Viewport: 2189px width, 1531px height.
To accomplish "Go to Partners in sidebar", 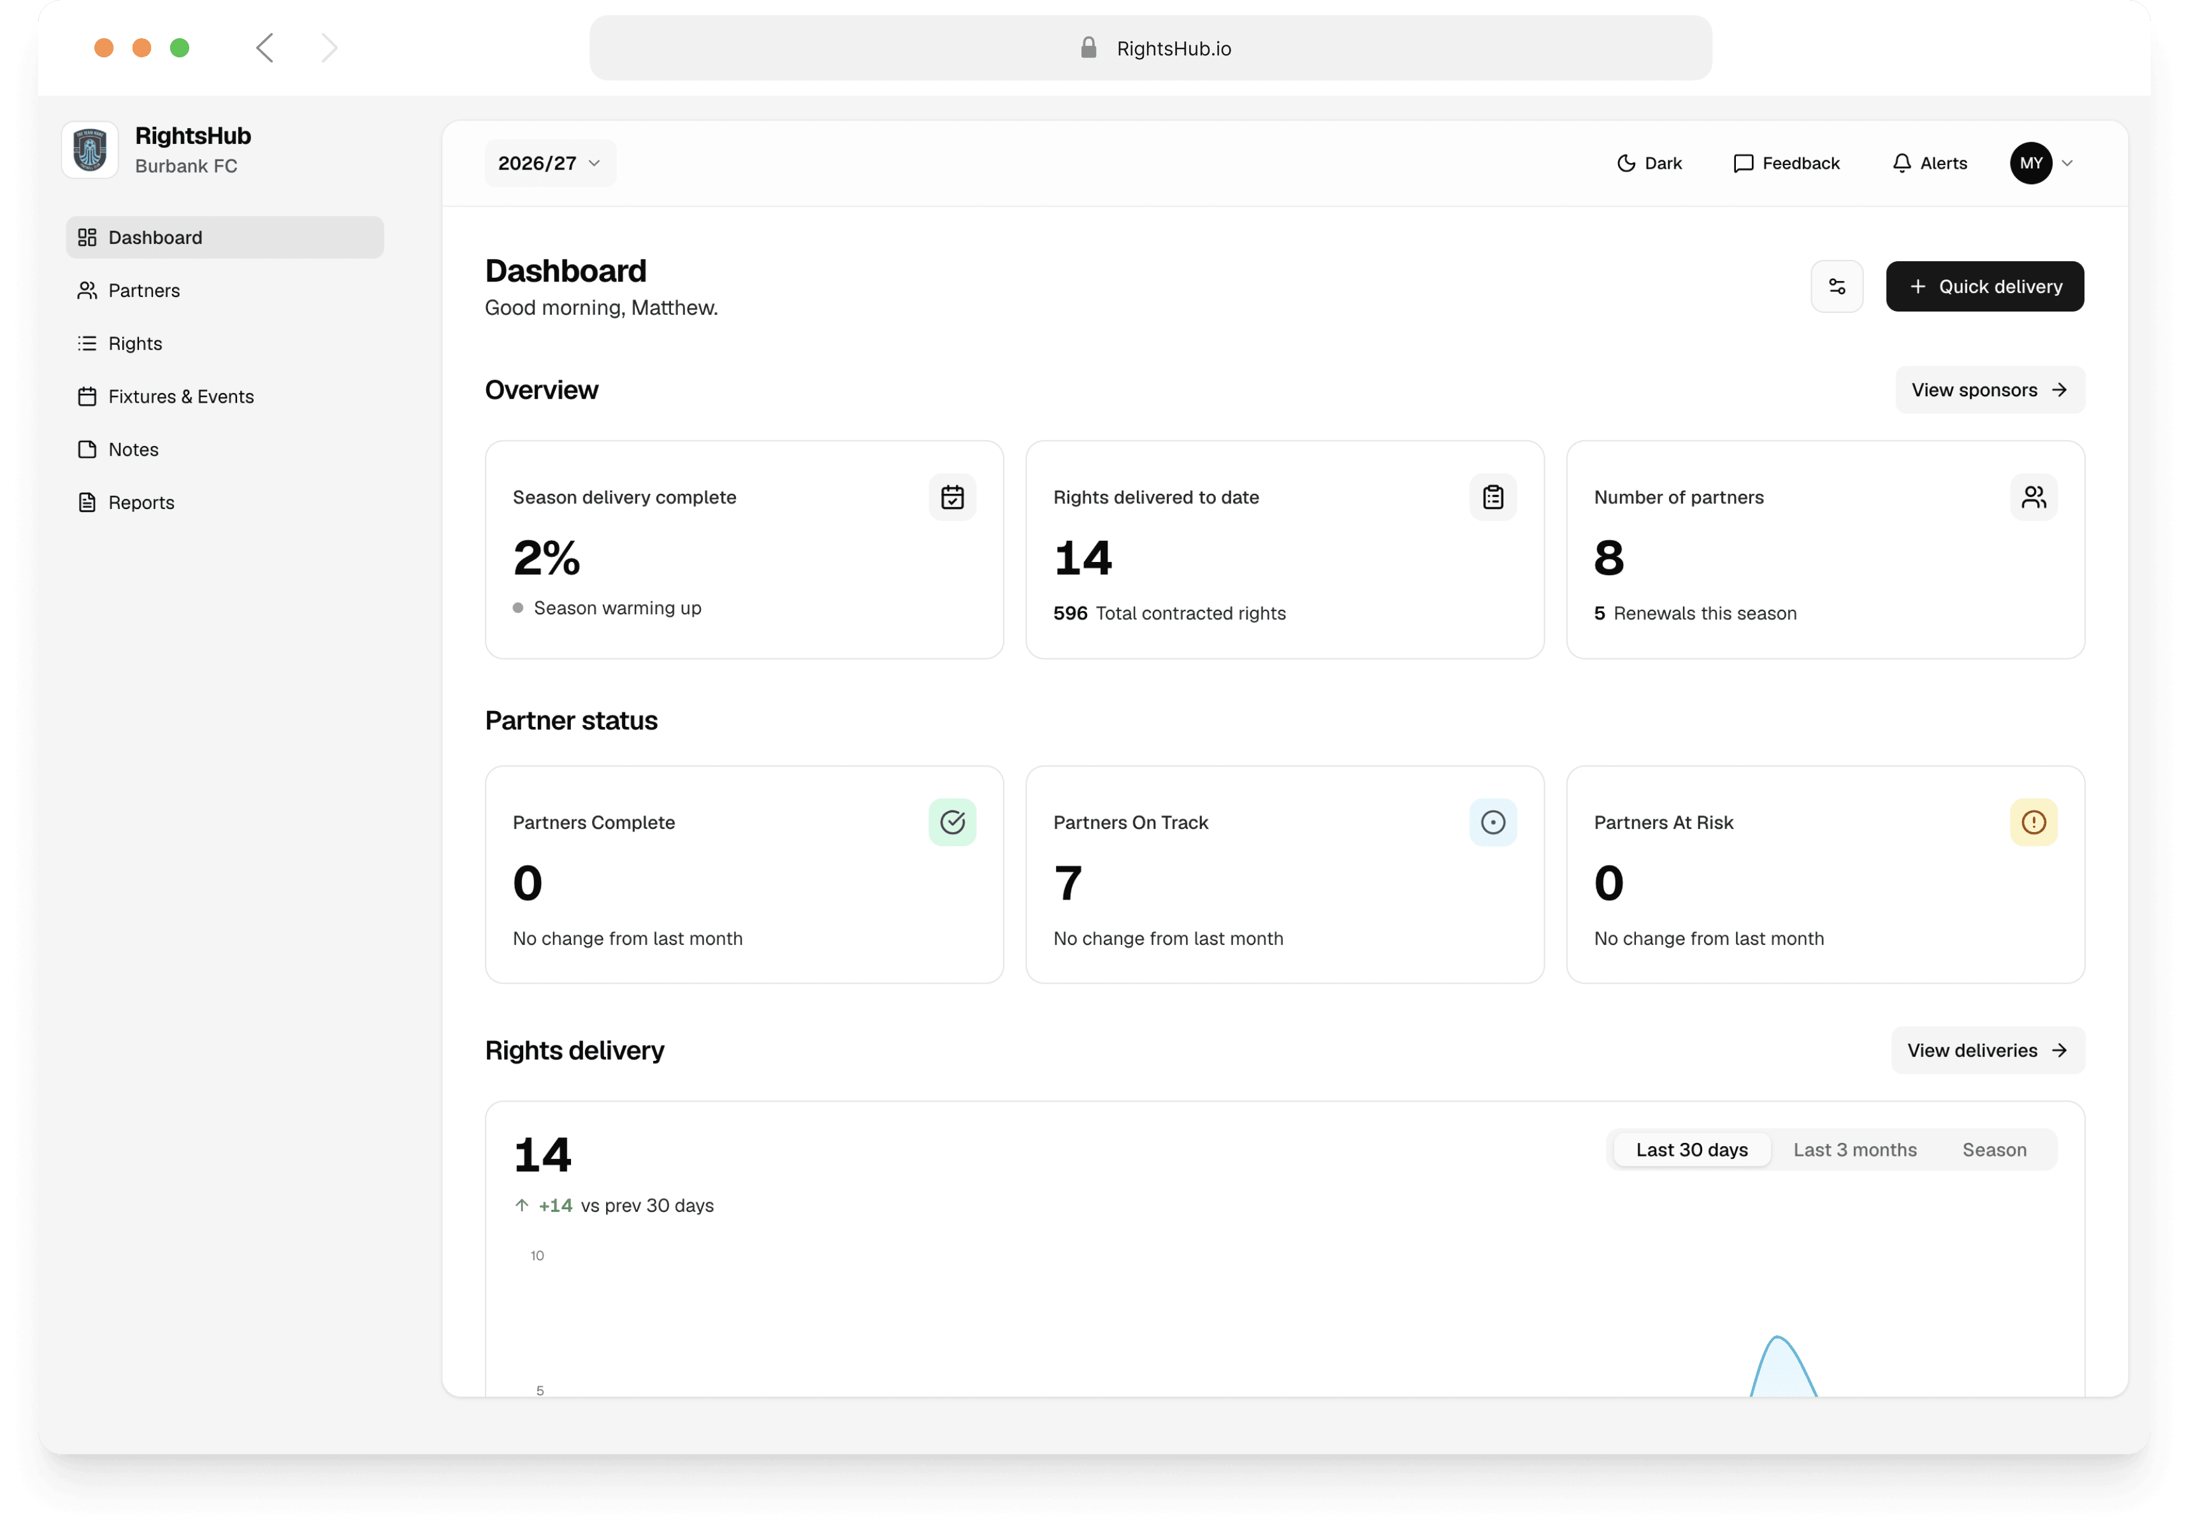I will point(224,290).
